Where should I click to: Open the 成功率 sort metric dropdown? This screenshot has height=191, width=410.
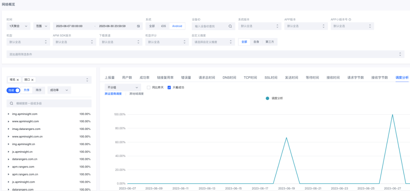[x=59, y=90]
